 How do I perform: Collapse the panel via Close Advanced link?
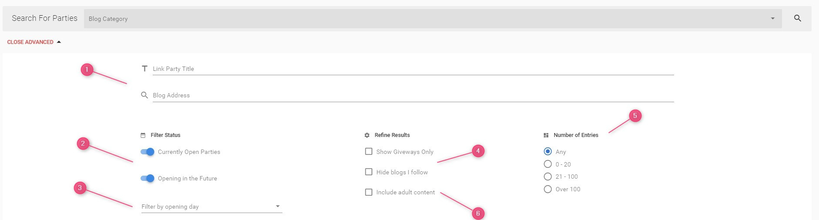pyautogui.click(x=30, y=42)
